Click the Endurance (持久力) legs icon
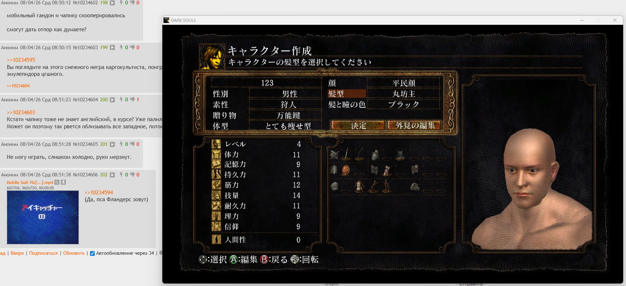 [216, 175]
